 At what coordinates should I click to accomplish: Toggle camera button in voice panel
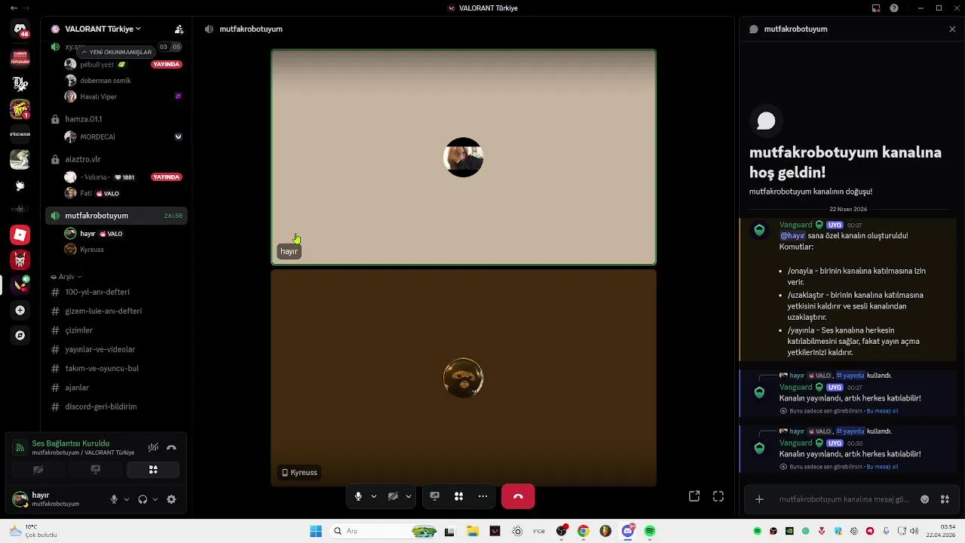point(38,470)
